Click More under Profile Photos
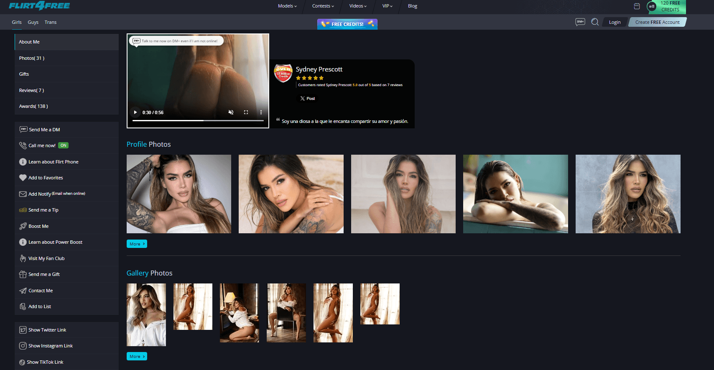 coord(137,244)
